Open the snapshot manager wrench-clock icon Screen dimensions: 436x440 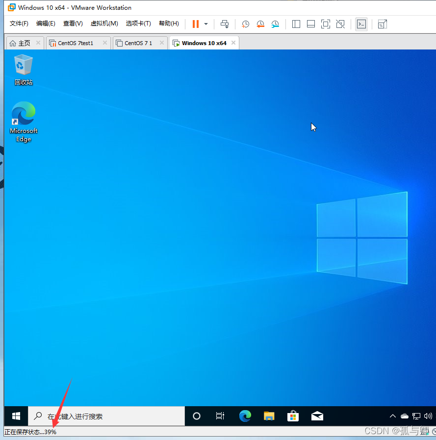275,24
